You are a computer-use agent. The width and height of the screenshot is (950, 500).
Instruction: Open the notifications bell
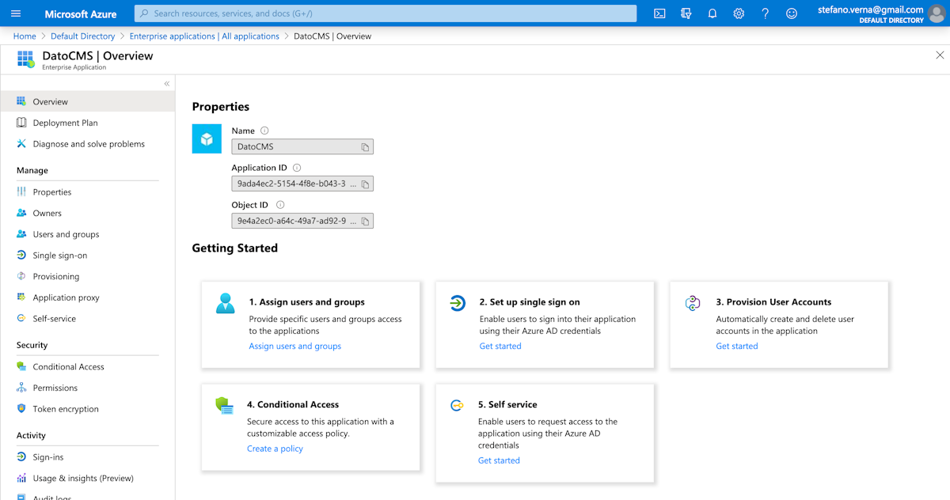pos(712,13)
